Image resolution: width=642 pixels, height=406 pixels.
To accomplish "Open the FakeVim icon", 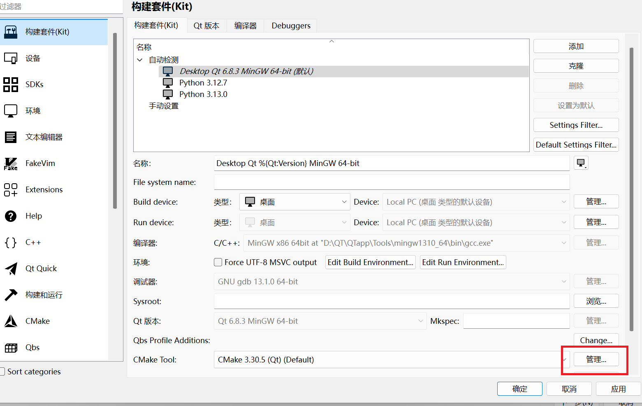I will click(11, 164).
